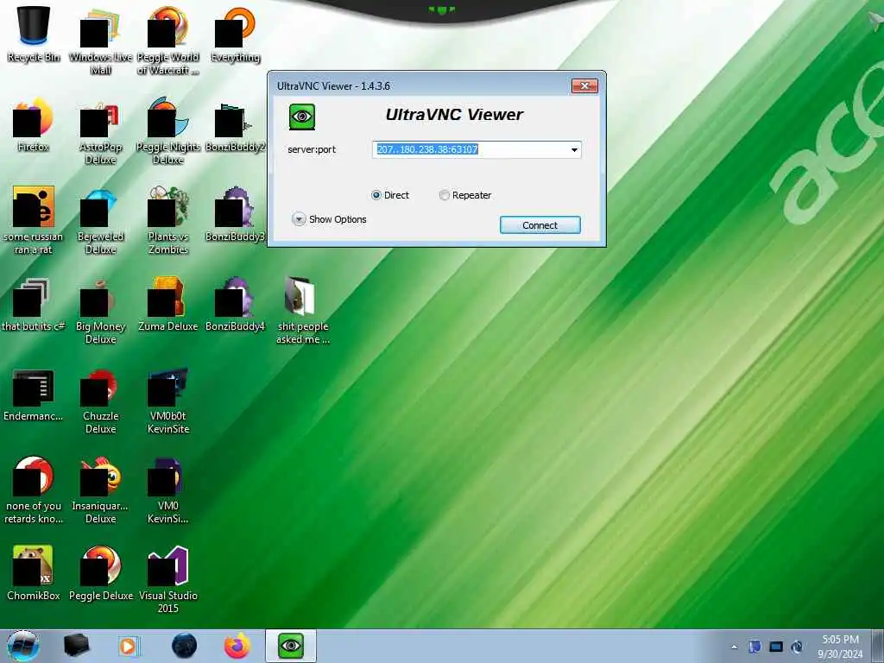Image resolution: width=884 pixels, height=663 pixels.
Task: Click the Connect button
Action: 540,225
